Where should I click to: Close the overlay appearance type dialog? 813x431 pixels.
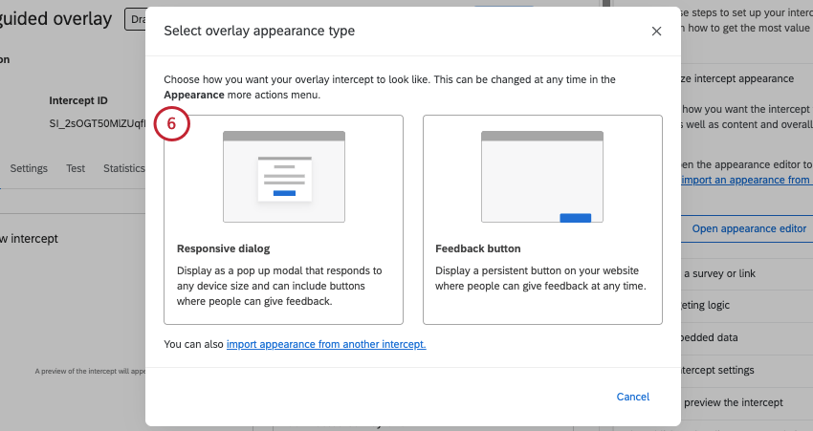[656, 32]
